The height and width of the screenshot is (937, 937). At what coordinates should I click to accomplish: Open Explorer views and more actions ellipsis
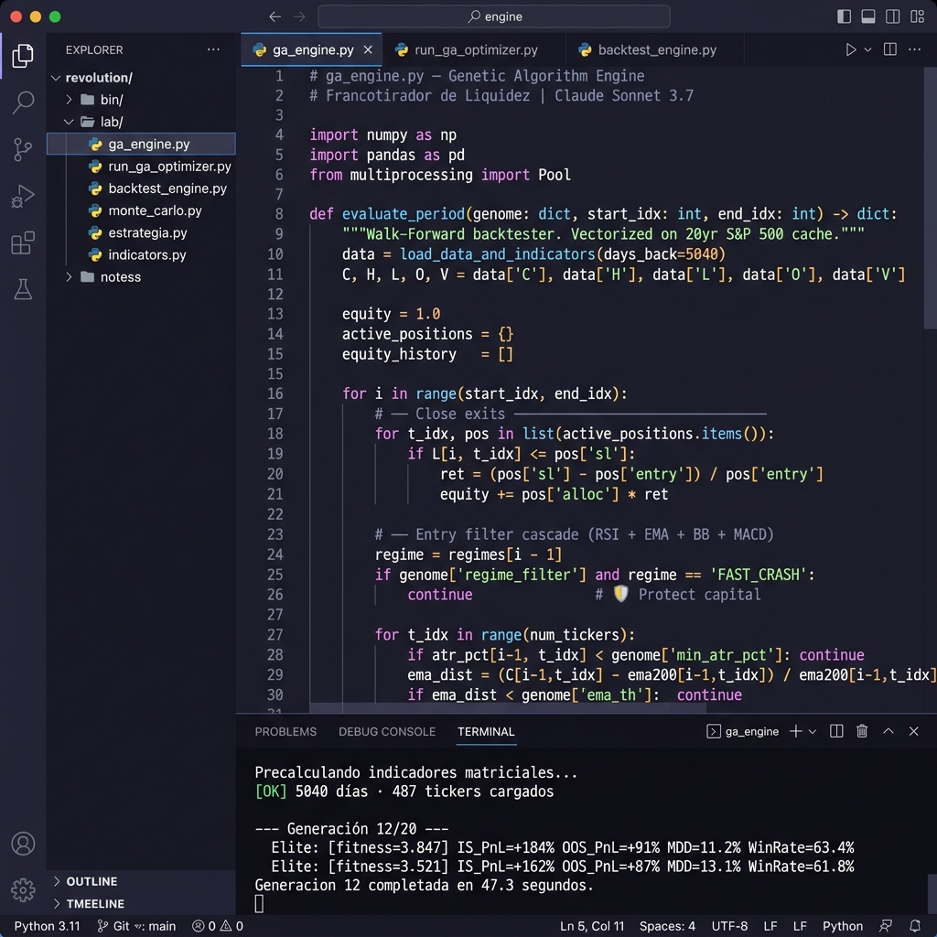coord(213,49)
